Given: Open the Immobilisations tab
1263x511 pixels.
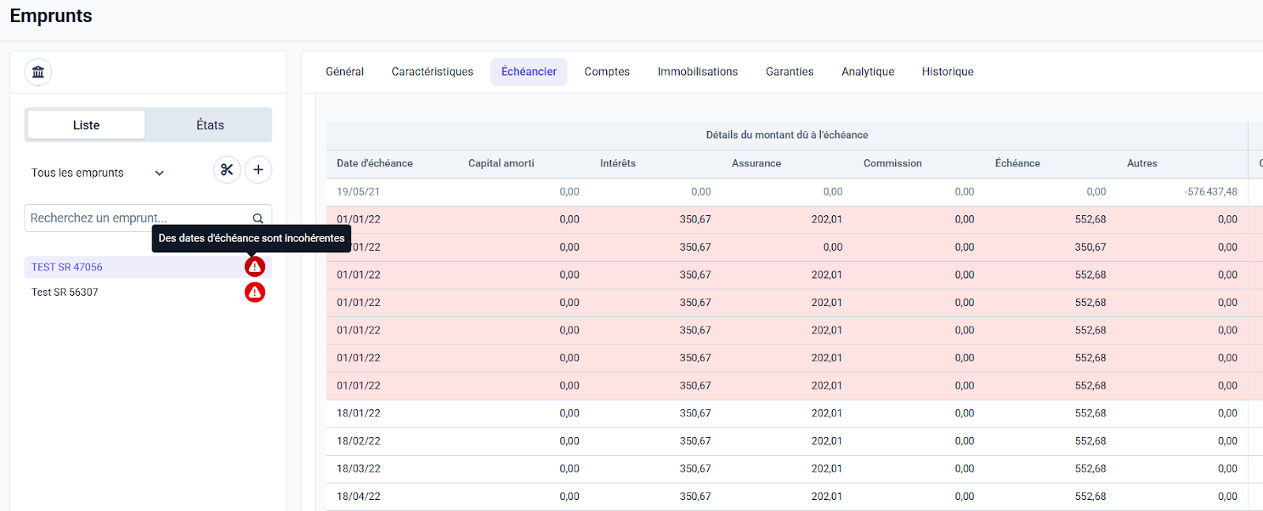Looking at the screenshot, I should (x=698, y=72).
